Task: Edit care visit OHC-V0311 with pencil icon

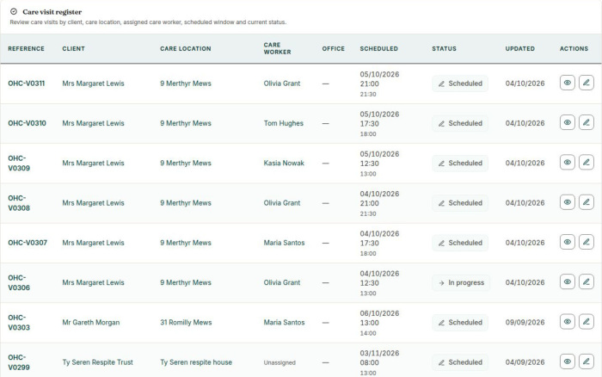Action: click(x=587, y=83)
